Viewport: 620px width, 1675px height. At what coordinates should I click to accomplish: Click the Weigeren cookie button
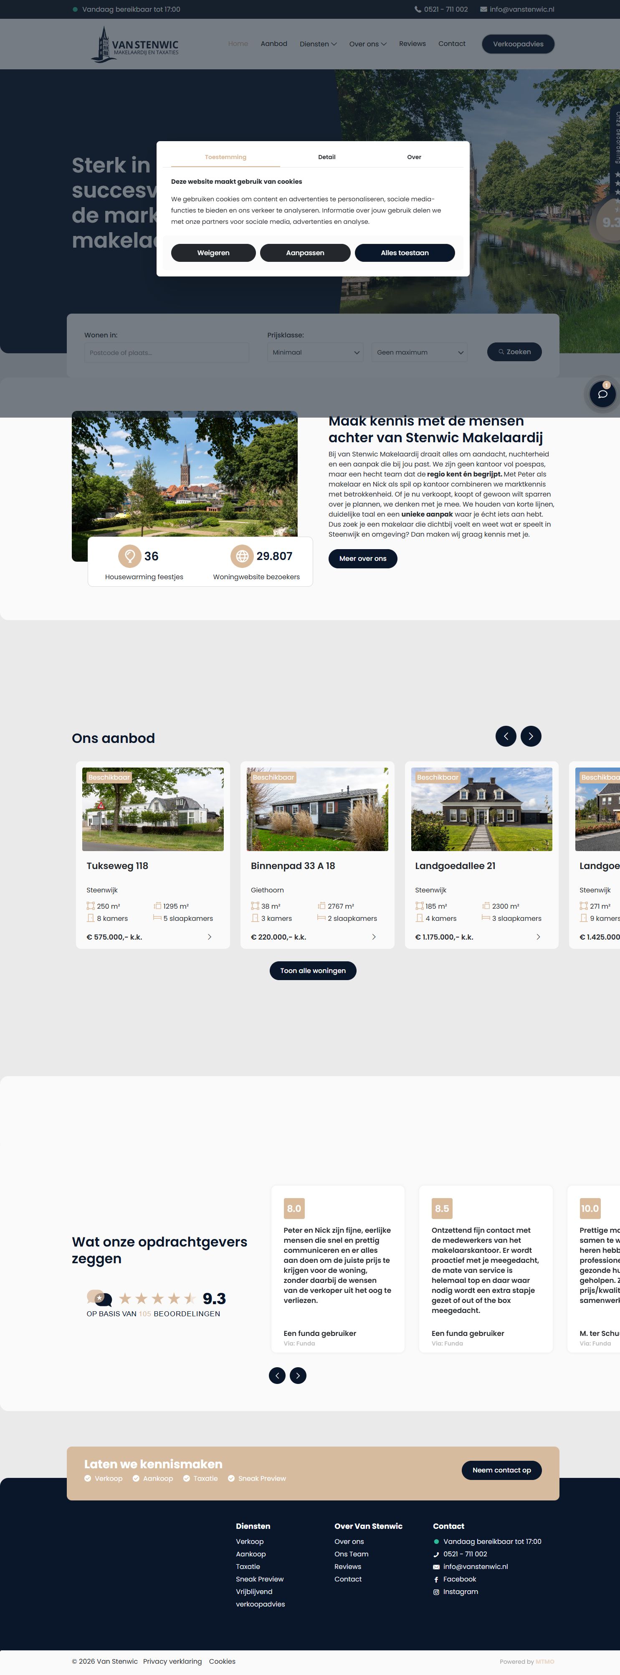point(213,253)
